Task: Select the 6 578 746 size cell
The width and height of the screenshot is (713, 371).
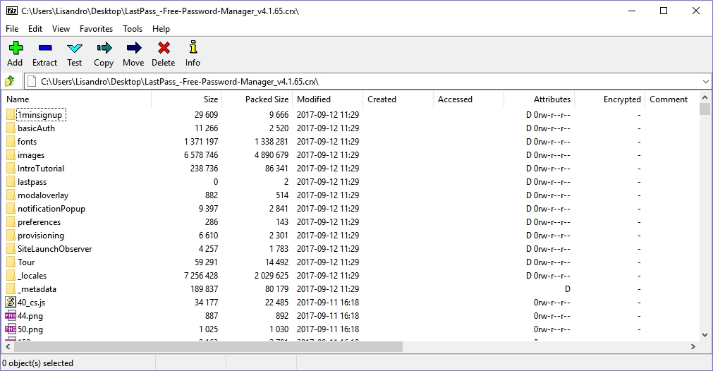Action: (201, 155)
